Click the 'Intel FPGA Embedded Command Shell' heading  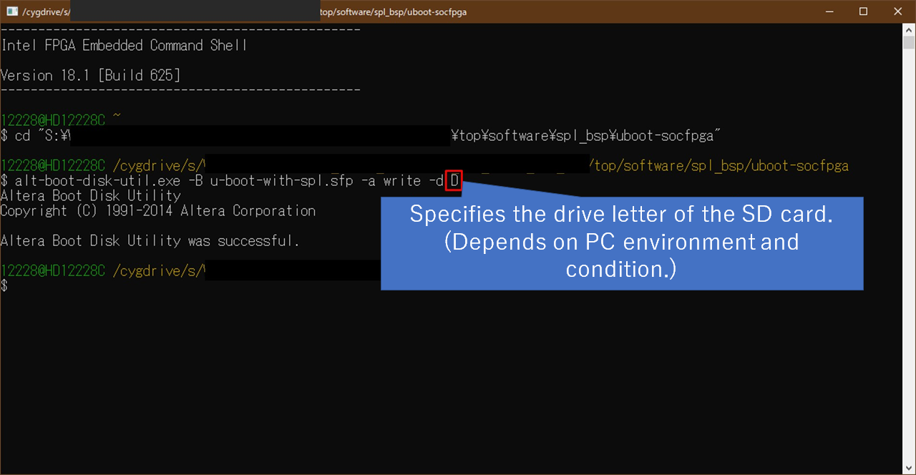[x=124, y=46]
